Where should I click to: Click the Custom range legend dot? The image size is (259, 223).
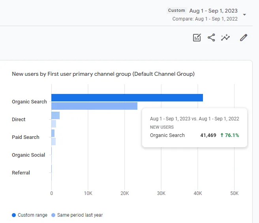[14, 215]
